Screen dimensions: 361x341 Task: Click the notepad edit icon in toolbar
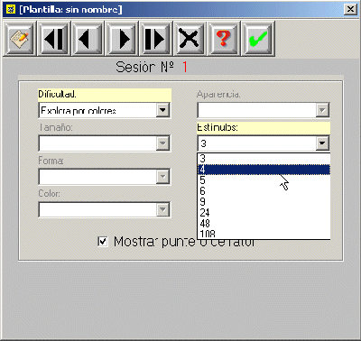[x=20, y=39]
